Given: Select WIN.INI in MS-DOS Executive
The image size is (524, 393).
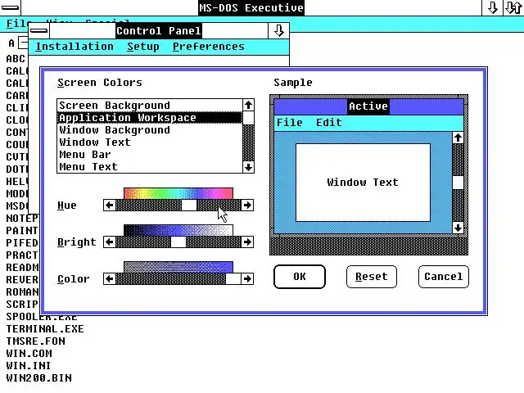Looking at the screenshot, I should pyautogui.click(x=29, y=366).
